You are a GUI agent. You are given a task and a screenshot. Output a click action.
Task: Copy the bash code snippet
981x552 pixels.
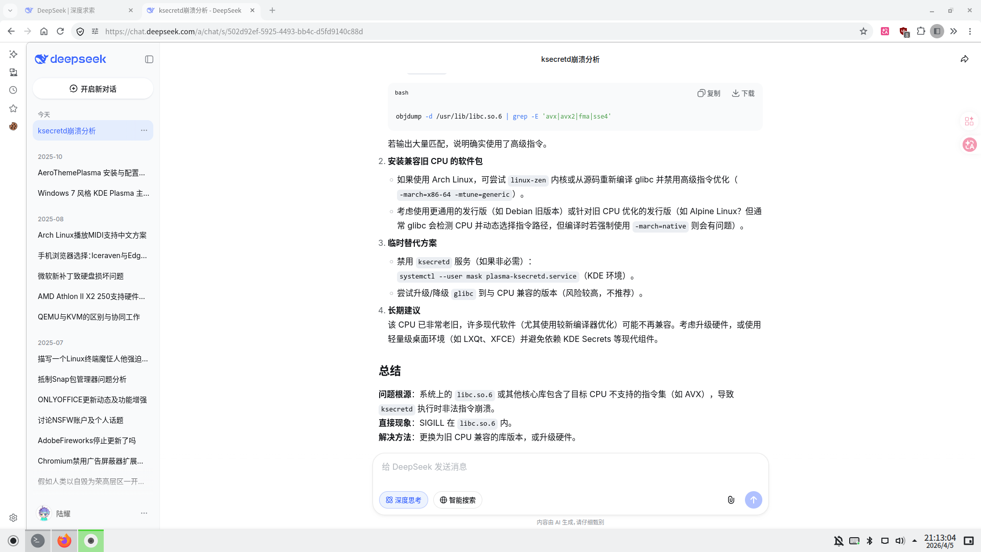pyautogui.click(x=709, y=93)
